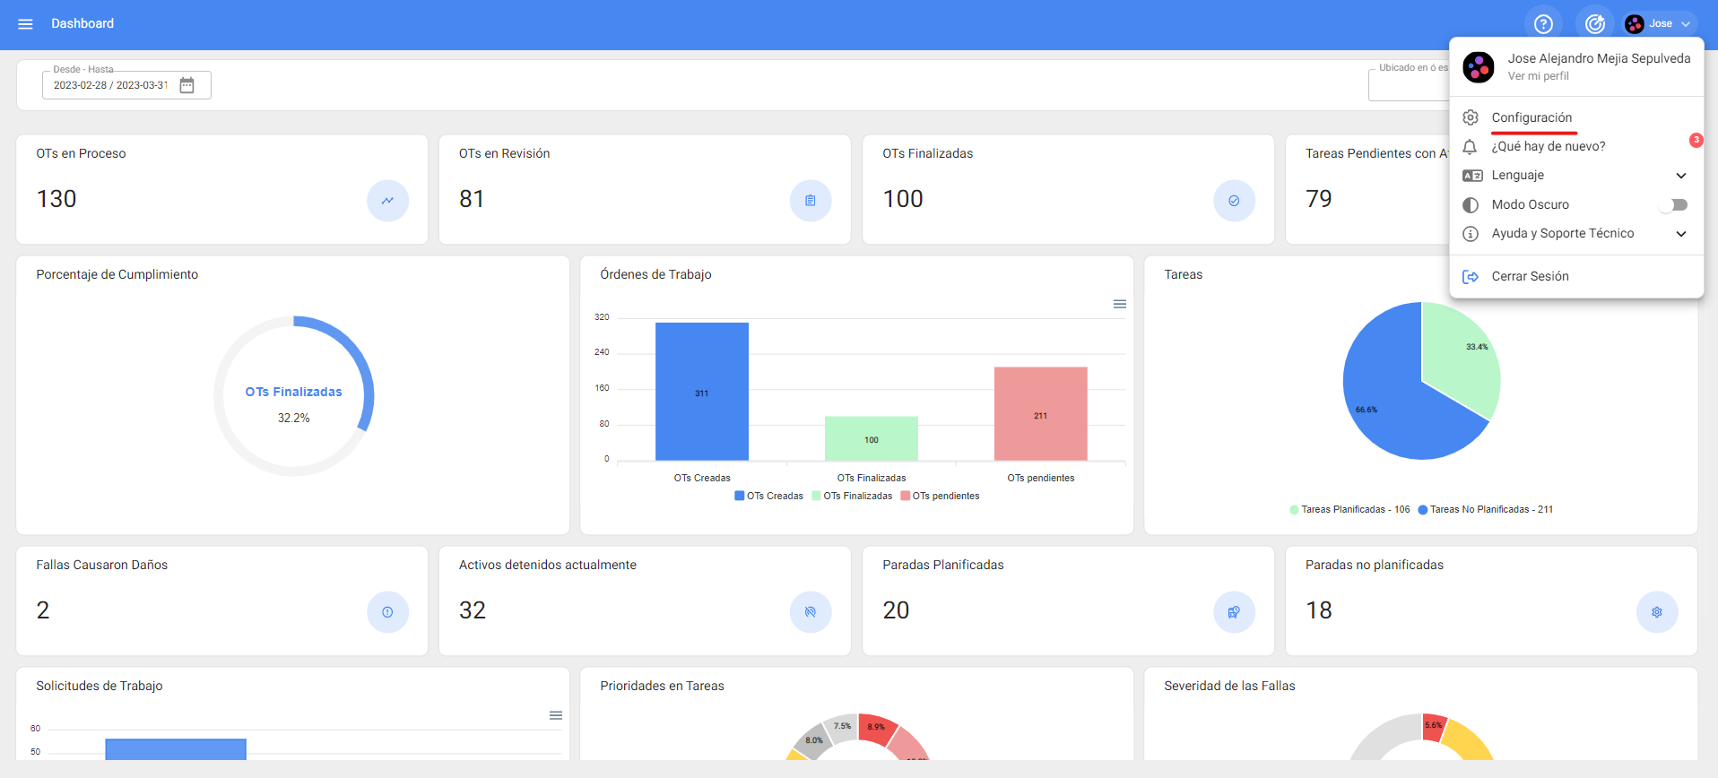The height and width of the screenshot is (778, 1718).
Task: Click the target icon in top bar
Action: 1595,24
